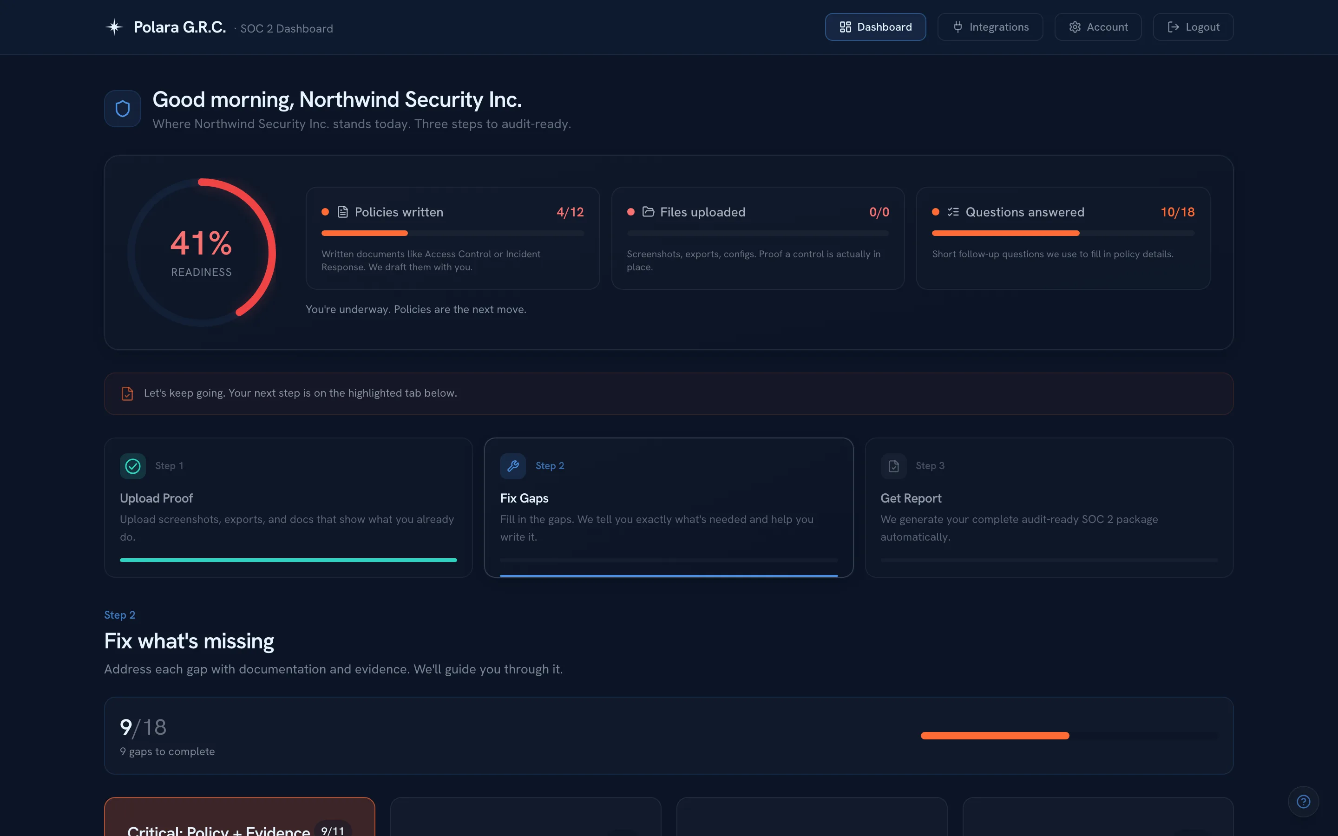The height and width of the screenshot is (836, 1338).
Task: Click the orange status dot in Policies written
Action: [325, 212]
